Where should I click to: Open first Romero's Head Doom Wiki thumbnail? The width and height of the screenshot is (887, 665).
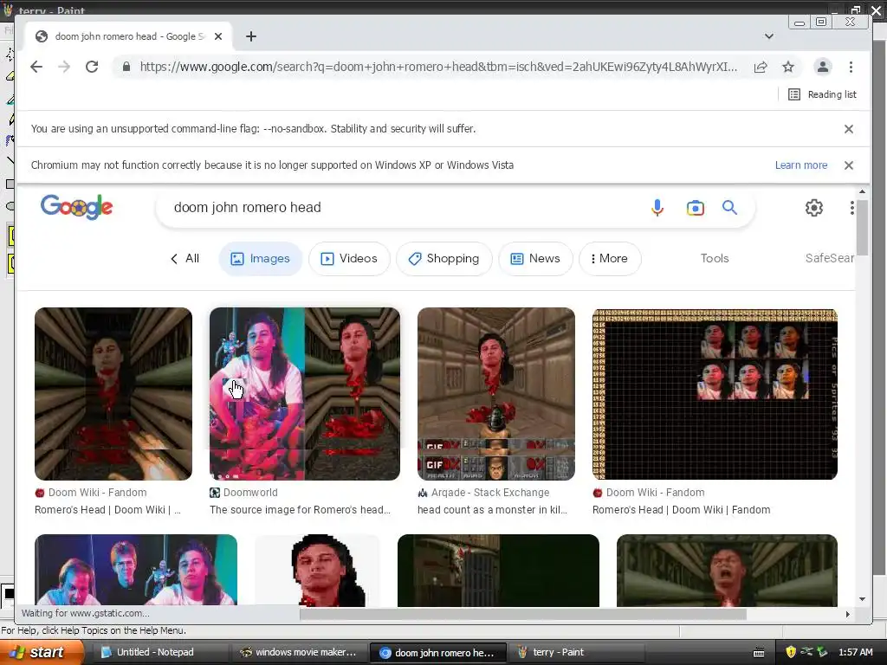click(113, 394)
